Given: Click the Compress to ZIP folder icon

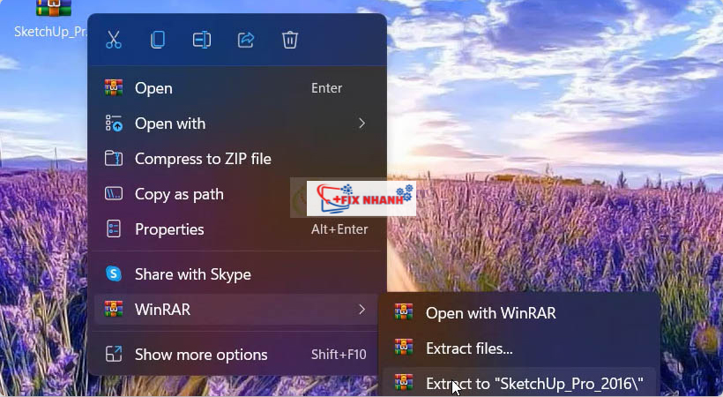Looking at the screenshot, I should [114, 158].
